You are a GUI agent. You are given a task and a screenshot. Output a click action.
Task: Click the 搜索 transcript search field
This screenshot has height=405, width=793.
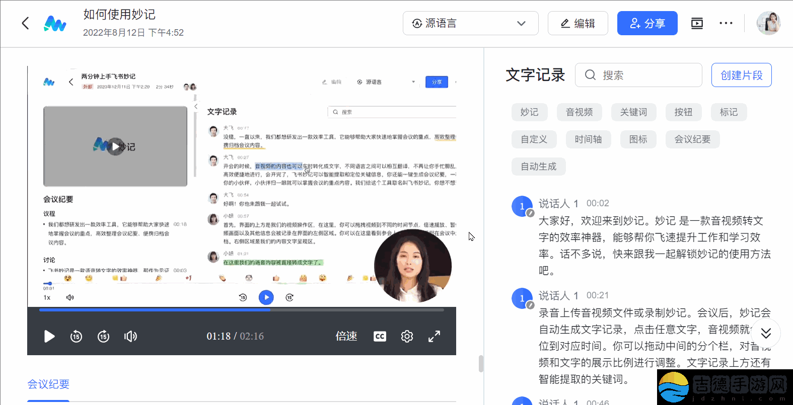point(638,75)
